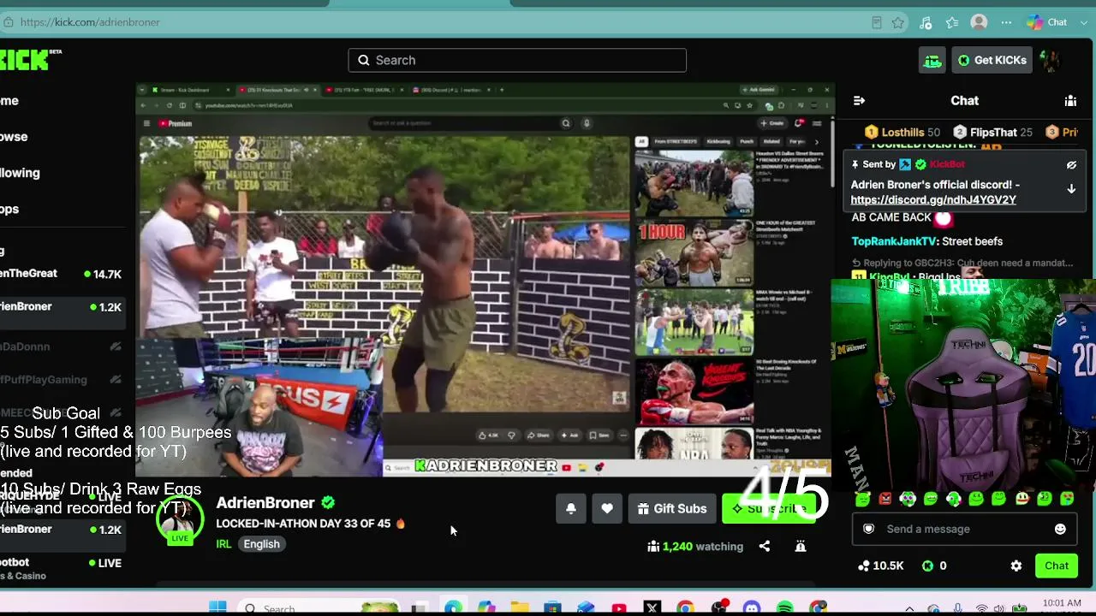
Task: Hide the pinned KickBot message
Action: 1071,165
